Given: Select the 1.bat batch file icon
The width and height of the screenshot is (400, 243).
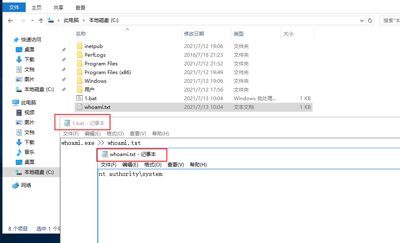Looking at the screenshot, I should click(x=80, y=98).
